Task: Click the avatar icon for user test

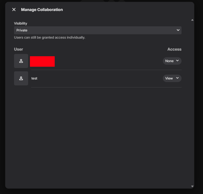Action: 21,78
